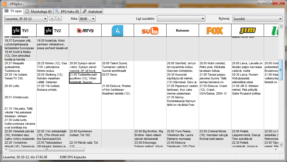Click status bar text 6390 EPG kirjausta

pos(73,157)
